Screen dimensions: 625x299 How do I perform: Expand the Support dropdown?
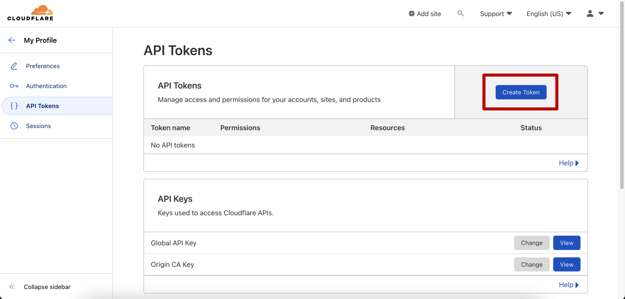click(x=496, y=14)
